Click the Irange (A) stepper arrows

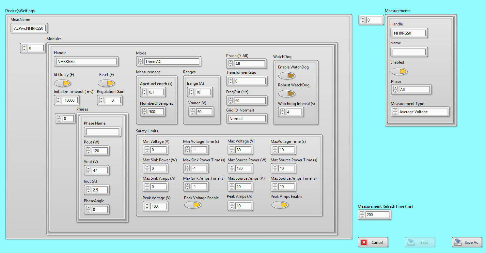point(192,92)
